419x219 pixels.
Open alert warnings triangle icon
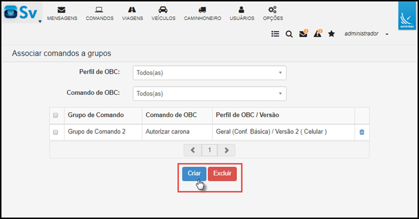point(318,34)
